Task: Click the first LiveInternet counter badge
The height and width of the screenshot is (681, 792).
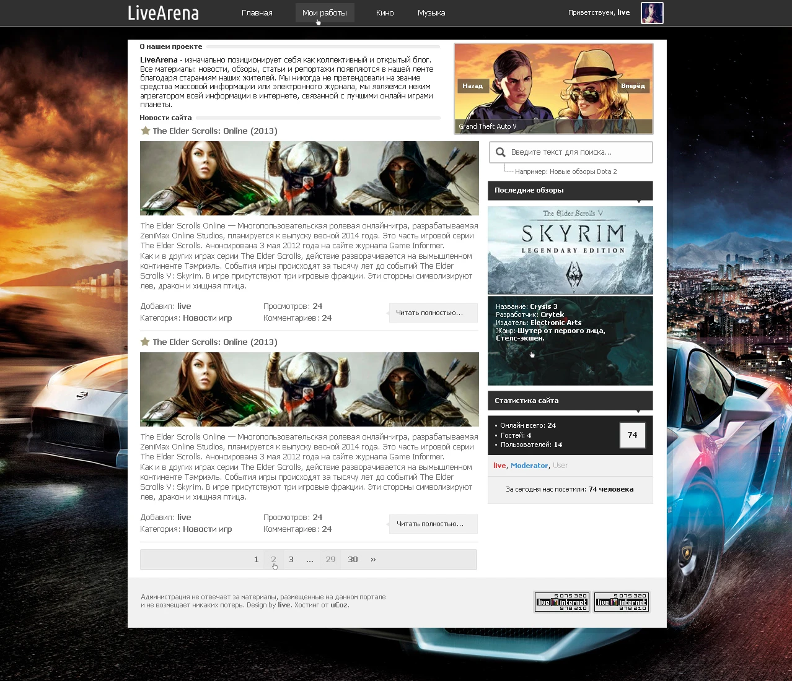Action: click(x=561, y=602)
